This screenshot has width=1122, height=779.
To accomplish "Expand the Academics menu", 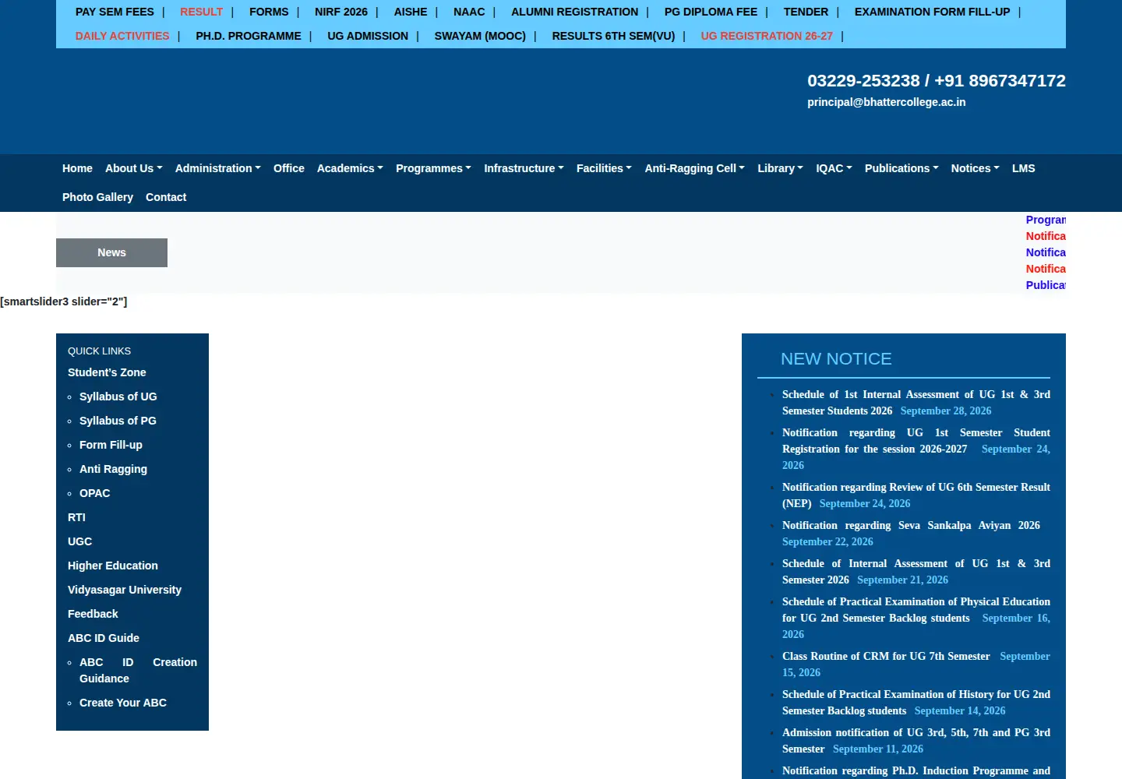I will [x=350, y=168].
